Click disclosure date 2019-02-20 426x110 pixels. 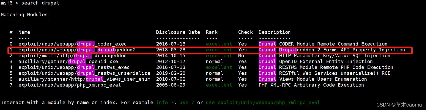(x=171, y=73)
